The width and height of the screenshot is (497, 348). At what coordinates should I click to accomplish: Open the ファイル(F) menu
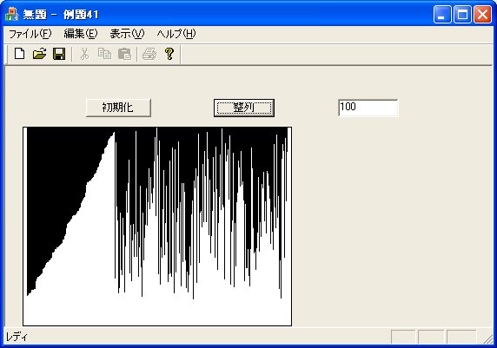30,34
